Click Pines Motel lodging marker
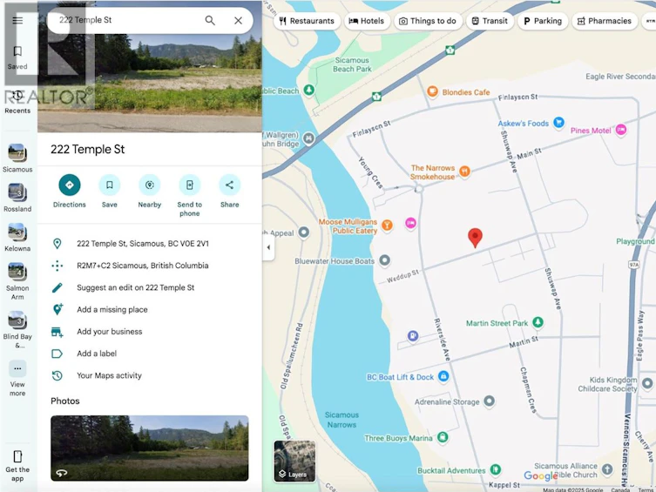The height and width of the screenshot is (492, 656). [621, 130]
